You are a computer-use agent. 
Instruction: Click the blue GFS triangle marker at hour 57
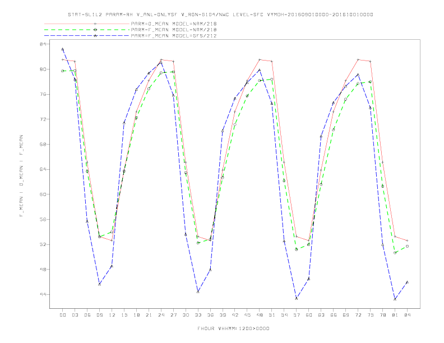[x=297, y=298]
